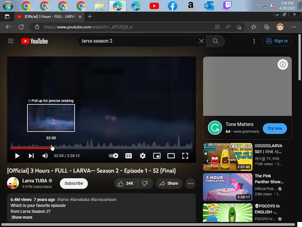The width and height of the screenshot is (302, 227).
Task: Switch to theater mode
Action: [171, 156]
